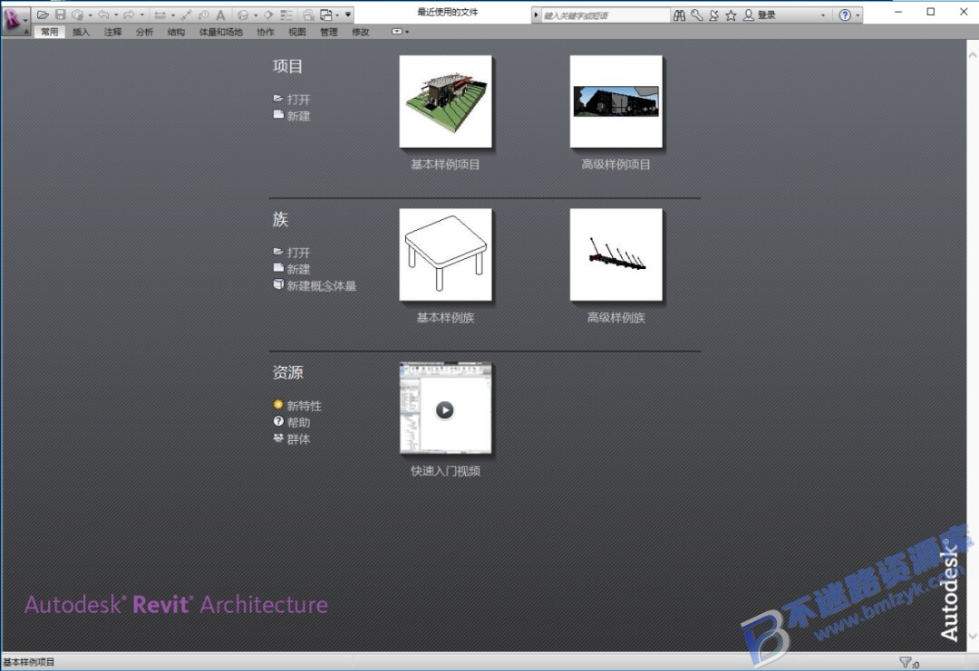The image size is (979, 671).
Task: Expand the Redo history dropdown arrow
Action: pos(141,14)
